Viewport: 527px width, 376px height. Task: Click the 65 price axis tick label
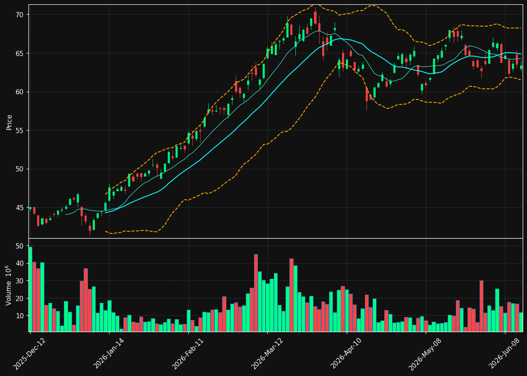point(20,53)
